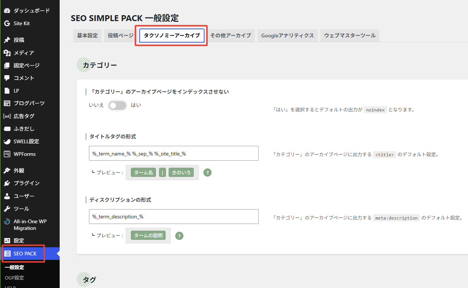The width and height of the screenshot is (468, 288).
Task: Click the Site Kit Google icon
Action: [x=7, y=23]
